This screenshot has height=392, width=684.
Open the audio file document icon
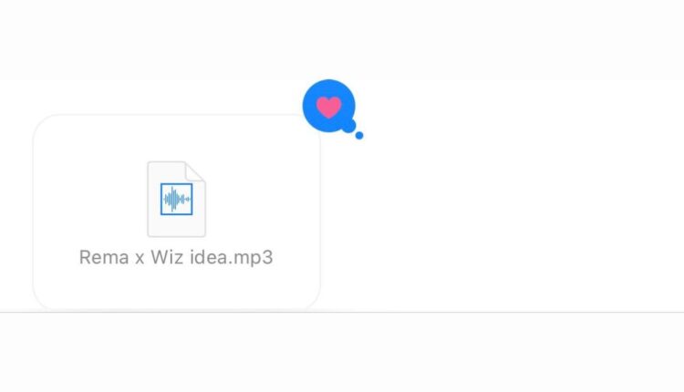pyautogui.click(x=176, y=199)
